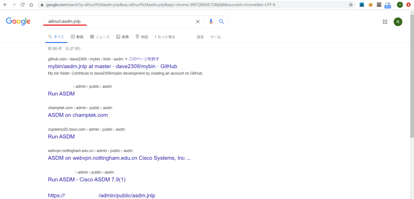Switch to the 画像 tab
The image size is (414, 199).
tap(122, 37)
